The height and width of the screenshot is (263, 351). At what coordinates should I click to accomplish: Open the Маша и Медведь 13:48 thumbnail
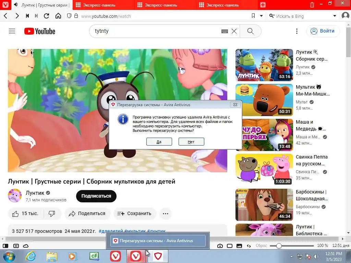(x=264, y=135)
